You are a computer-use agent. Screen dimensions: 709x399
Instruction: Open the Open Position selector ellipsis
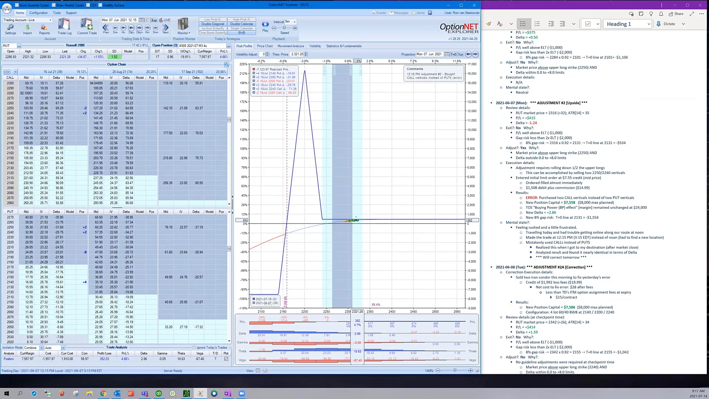(229, 46)
